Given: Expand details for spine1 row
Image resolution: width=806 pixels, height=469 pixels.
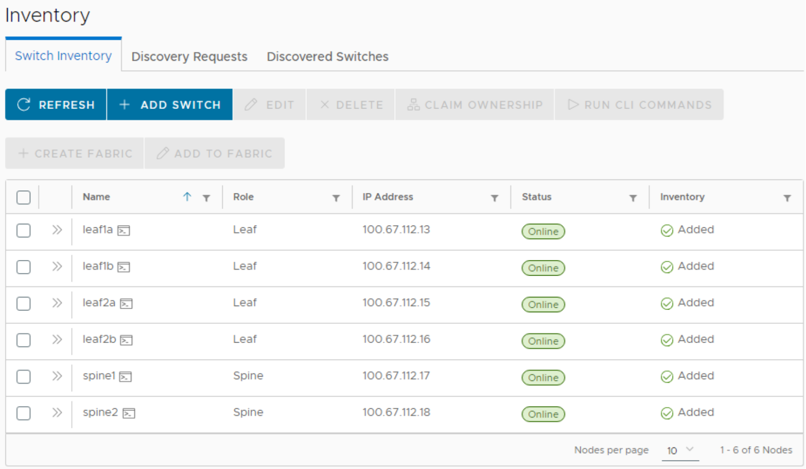Looking at the screenshot, I should [x=57, y=376].
